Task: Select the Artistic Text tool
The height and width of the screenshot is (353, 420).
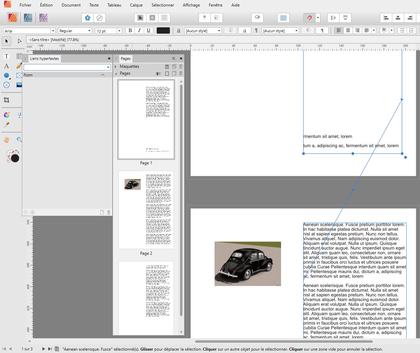Action: [x=7, y=66]
